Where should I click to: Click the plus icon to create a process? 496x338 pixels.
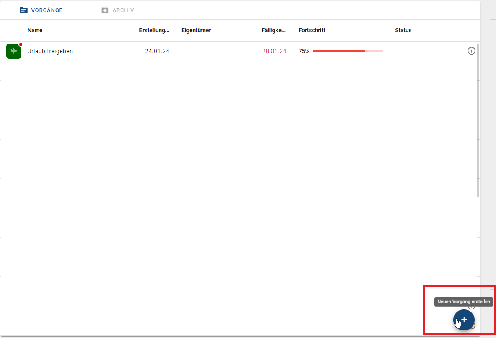click(x=464, y=320)
